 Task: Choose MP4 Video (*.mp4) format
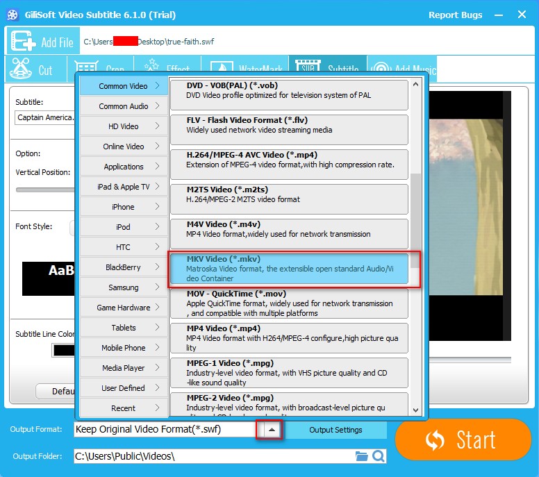pyautogui.click(x=289, y=338)
